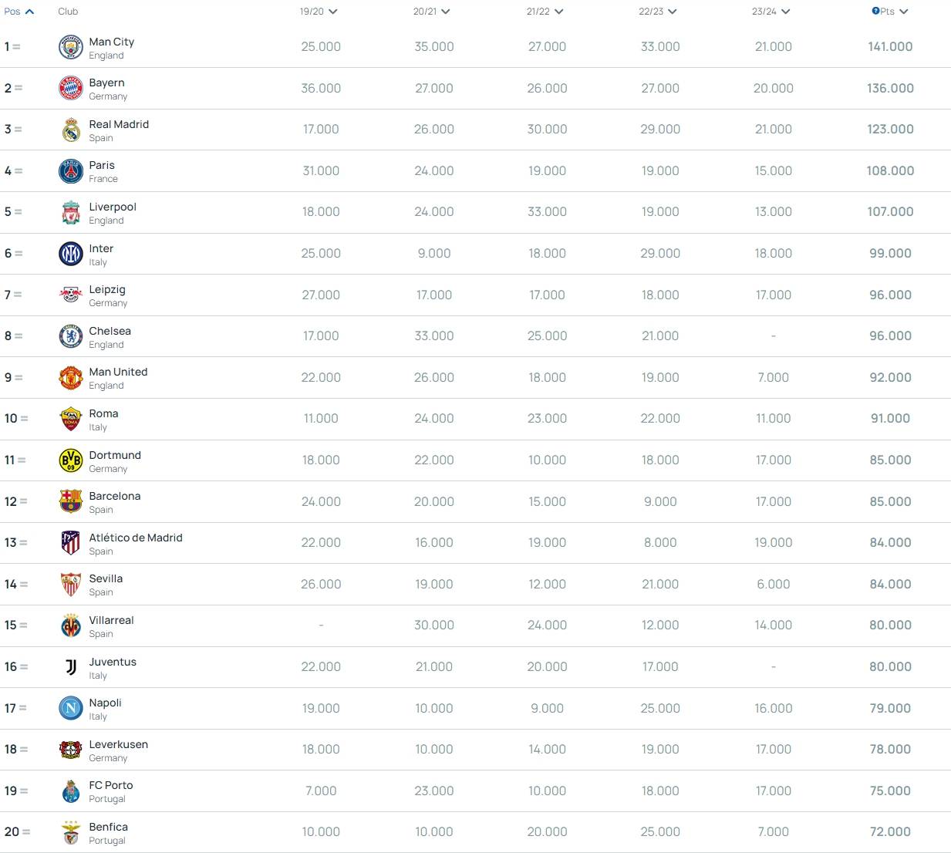Sort by Pos column header
This screenshot has width=951, height=853.
[x=19, y=12]
